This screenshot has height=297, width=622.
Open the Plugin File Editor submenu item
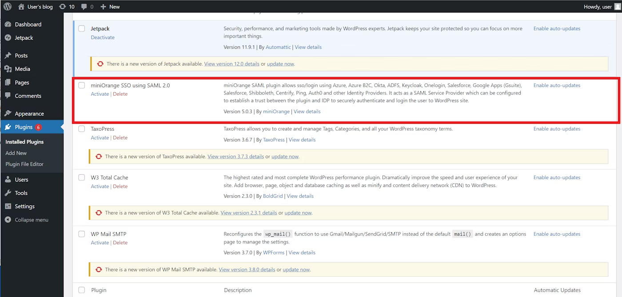tap(24, 164)
